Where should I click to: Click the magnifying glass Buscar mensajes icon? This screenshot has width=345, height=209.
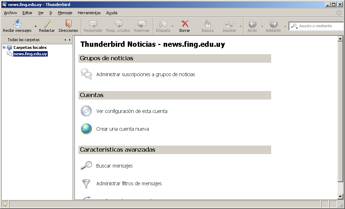pyautogui.click(x=86, y=165)
